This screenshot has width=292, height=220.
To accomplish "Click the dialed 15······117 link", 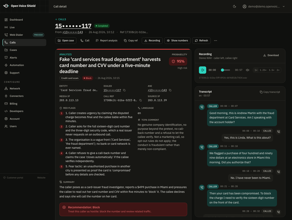I will coord(112,90).
